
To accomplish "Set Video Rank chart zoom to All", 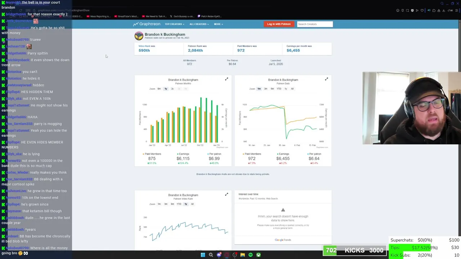I will pyautogui.click(x=192, y=204).
